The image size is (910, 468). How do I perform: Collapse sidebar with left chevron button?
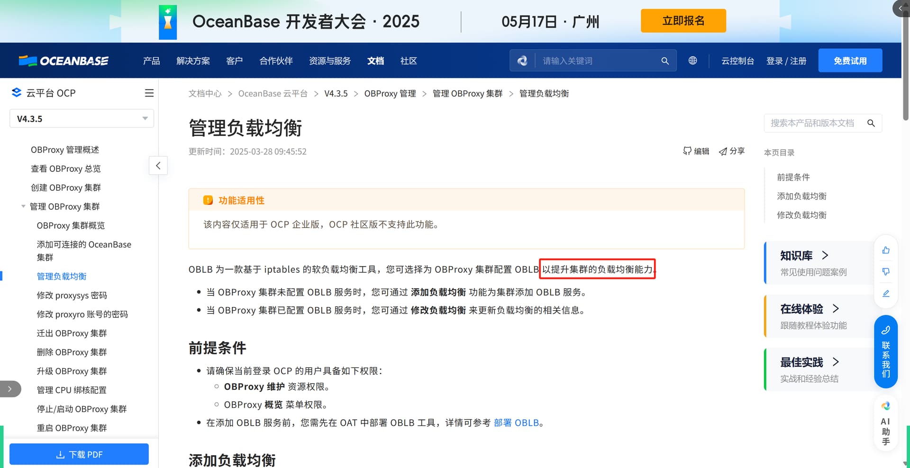(158, 165)
